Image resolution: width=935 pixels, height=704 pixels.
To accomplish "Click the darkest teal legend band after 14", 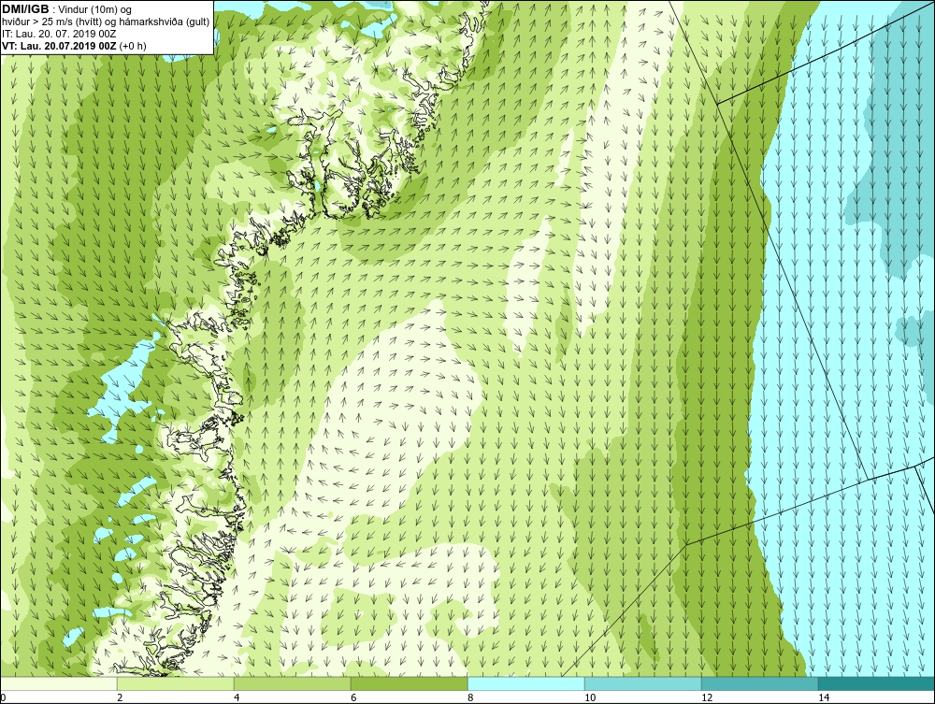I will pyautogui.click(x=877, y=683).
